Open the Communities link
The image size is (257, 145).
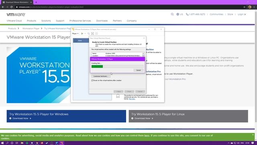[216, 14]
